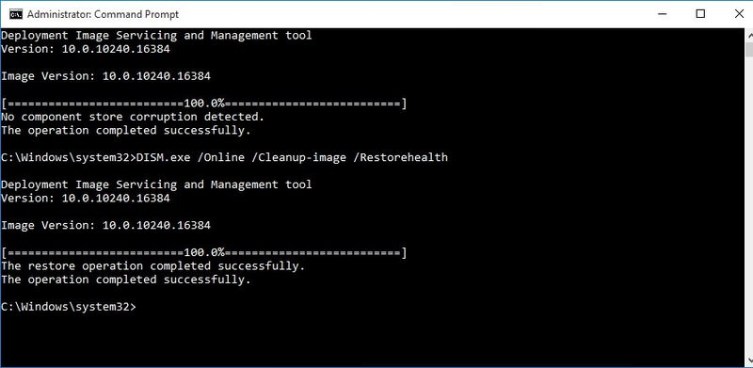Image resolution: width=753 pixels, height=368 pixels.
Task: Click the 'Deployment Image Servicing' line below the Restorehealth command
Action: 156,184
